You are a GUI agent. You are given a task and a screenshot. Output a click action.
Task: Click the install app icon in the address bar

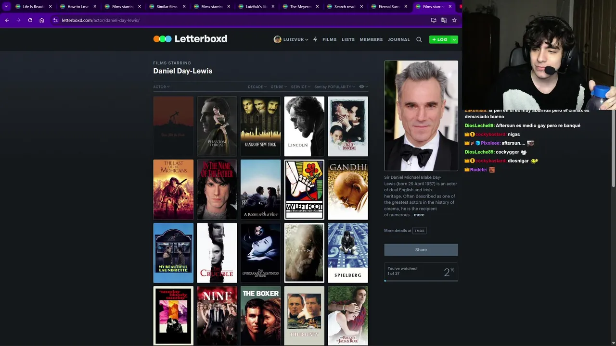coord(434,20)
